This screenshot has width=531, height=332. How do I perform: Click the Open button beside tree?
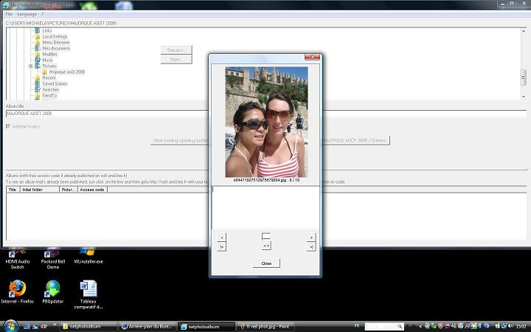coord(176,59)
